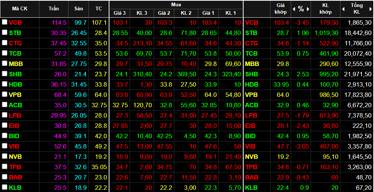Mark the MBB row checkbox
The width and height of the screenshot is (374, 192).
(x=4, y=64)
